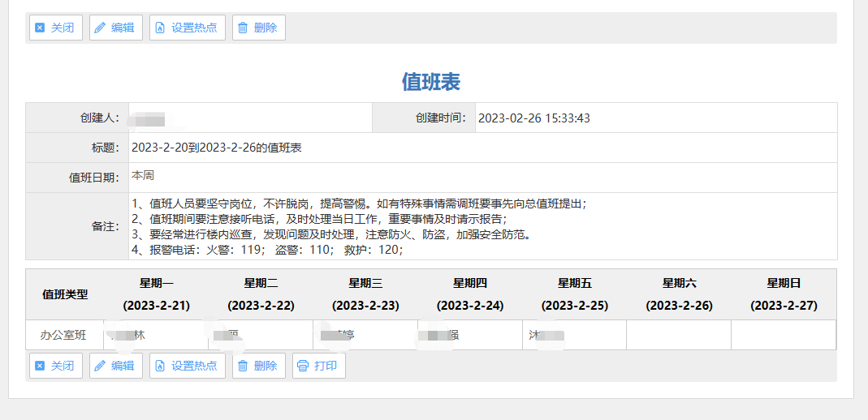Image resolution: width=868 pixels, height=420 pixels.
Task: Click the 值班日期 field label
Action: (x=94, y=178)
